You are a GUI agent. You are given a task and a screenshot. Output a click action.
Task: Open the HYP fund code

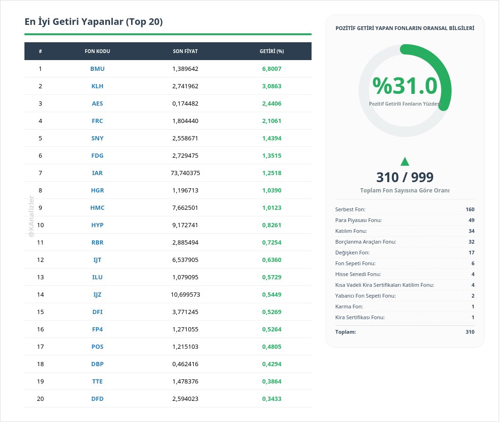click(97, 225)
